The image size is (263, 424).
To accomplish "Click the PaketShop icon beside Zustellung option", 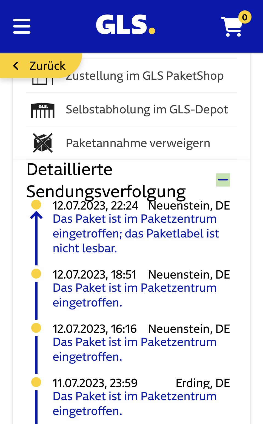I will pyautogui.click(x=43, y=81).
